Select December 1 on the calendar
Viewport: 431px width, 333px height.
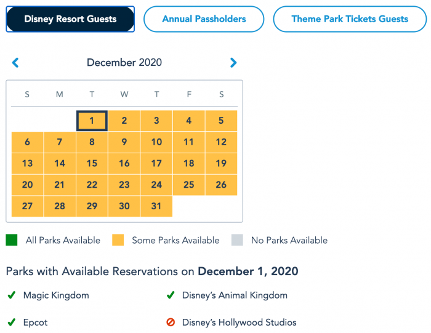coord(92,121)
